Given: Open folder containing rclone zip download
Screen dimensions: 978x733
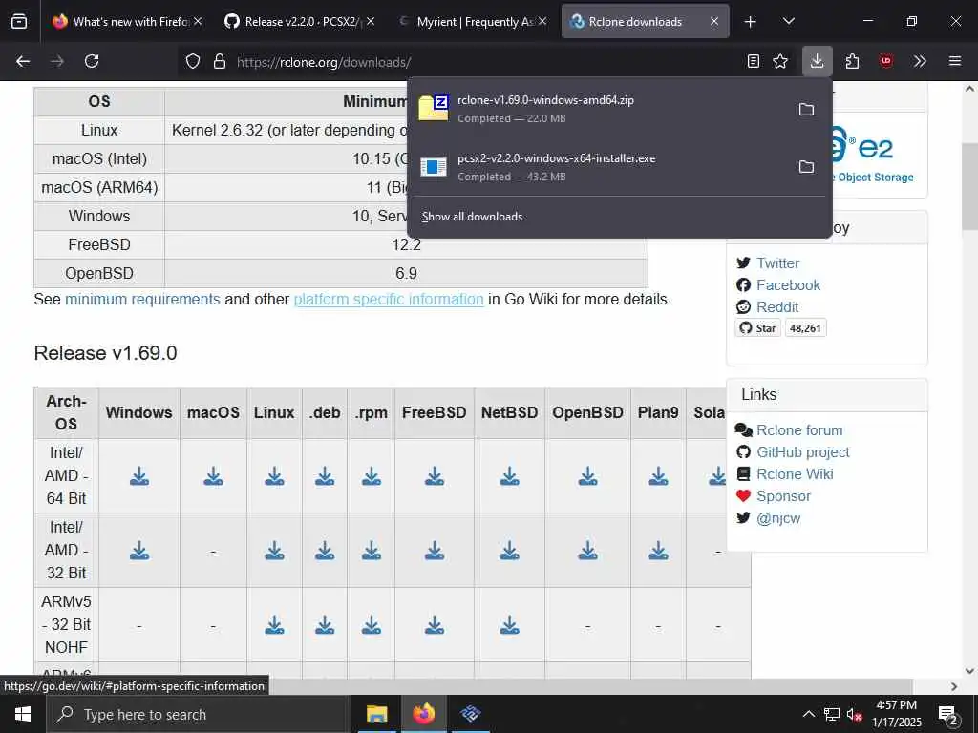Looking at the screenshot, I should pyautogui.click(x=806, y=109).
